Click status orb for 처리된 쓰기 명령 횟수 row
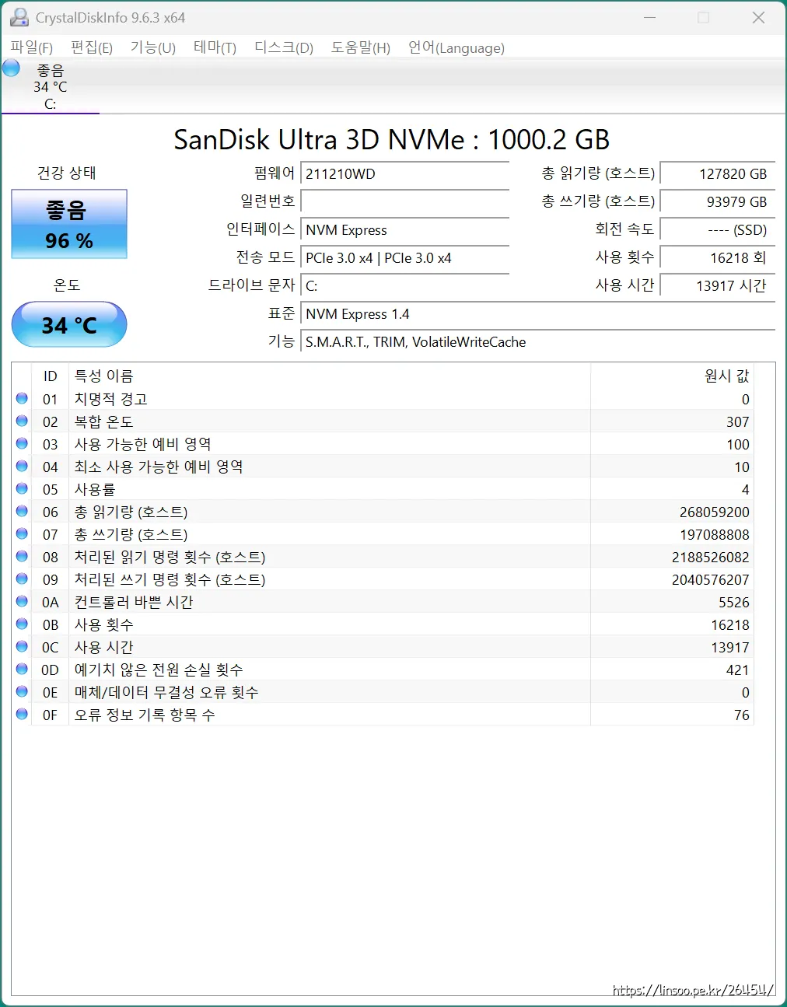Viewport: 787px width, 1007px height. (22, 579)
